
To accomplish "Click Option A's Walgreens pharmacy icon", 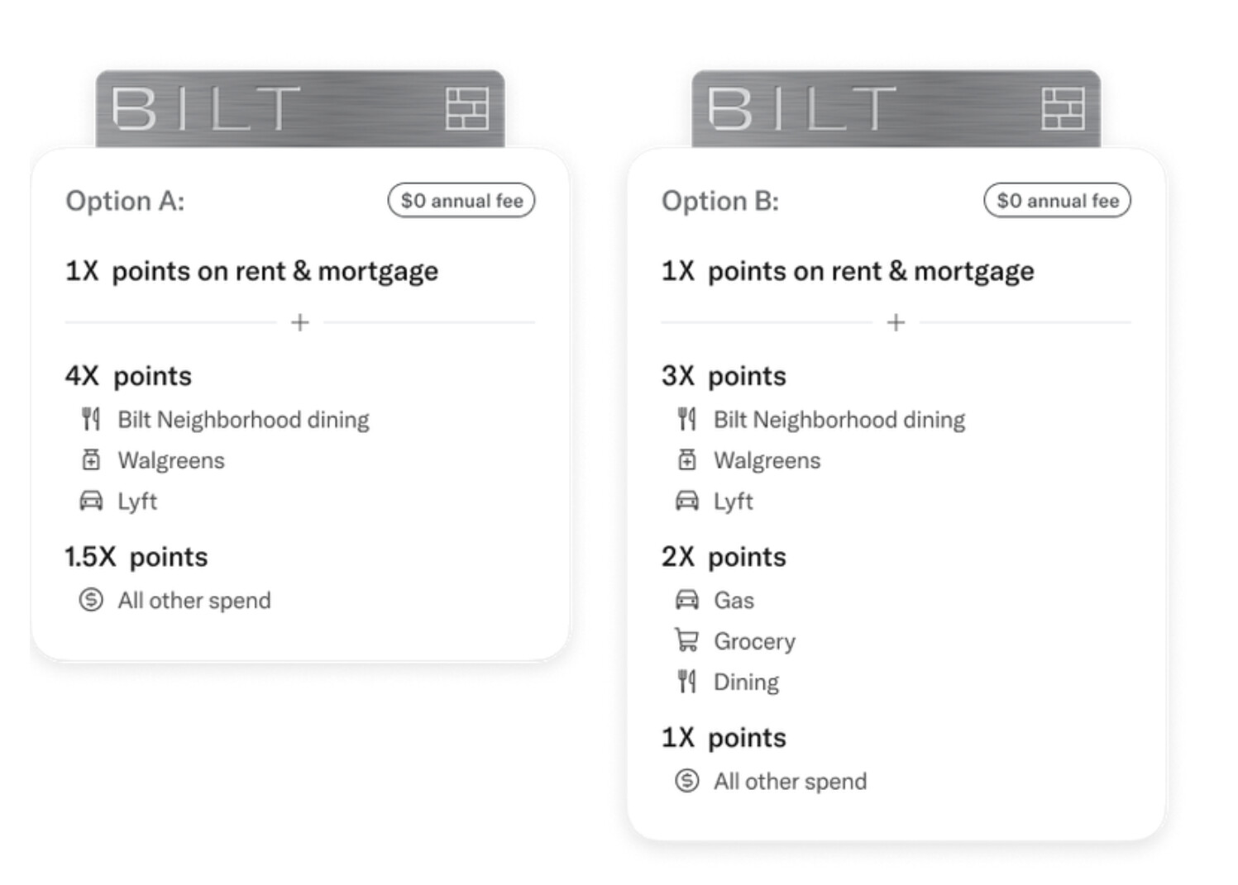I will (91, 460).
